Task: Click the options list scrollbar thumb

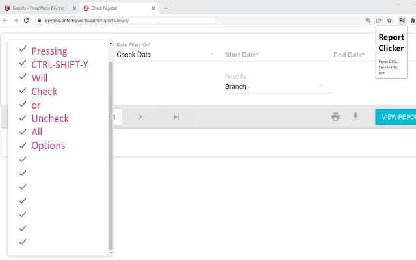Action: (110, 156)
